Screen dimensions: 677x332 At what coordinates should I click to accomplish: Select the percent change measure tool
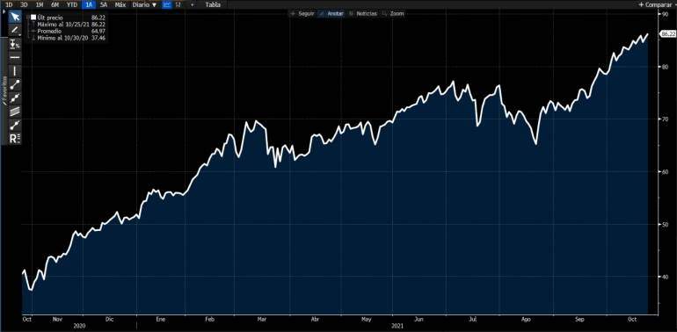15,44
